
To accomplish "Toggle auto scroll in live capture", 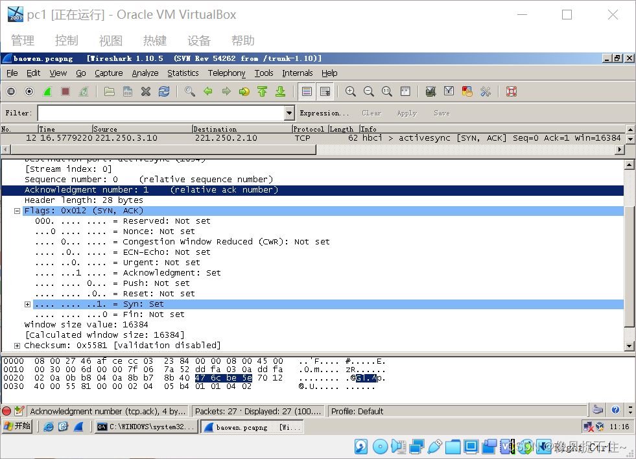I will [x=325, y=91].
